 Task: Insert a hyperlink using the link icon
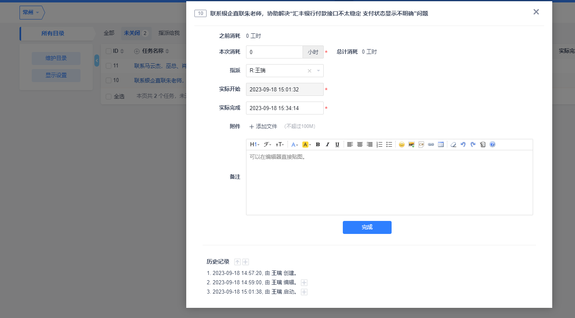click(x=431, y=145)
